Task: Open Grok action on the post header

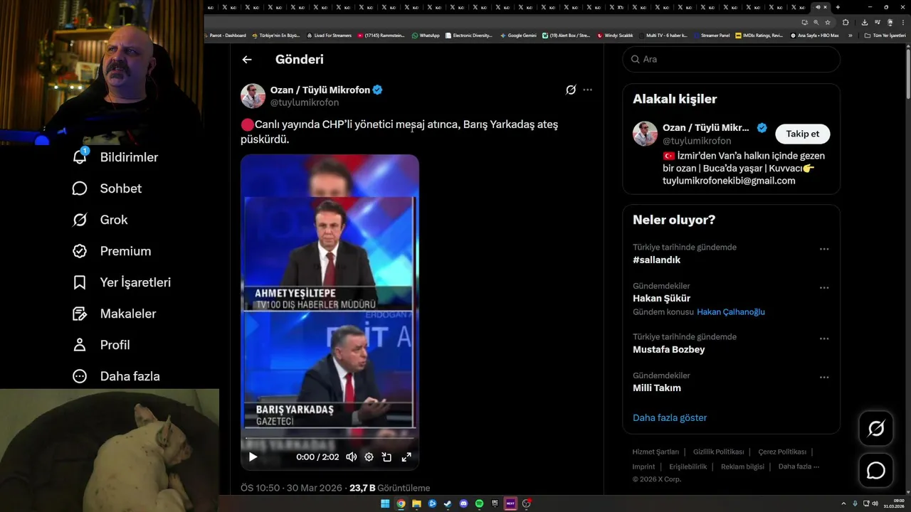Action: [x=571, y=90]
